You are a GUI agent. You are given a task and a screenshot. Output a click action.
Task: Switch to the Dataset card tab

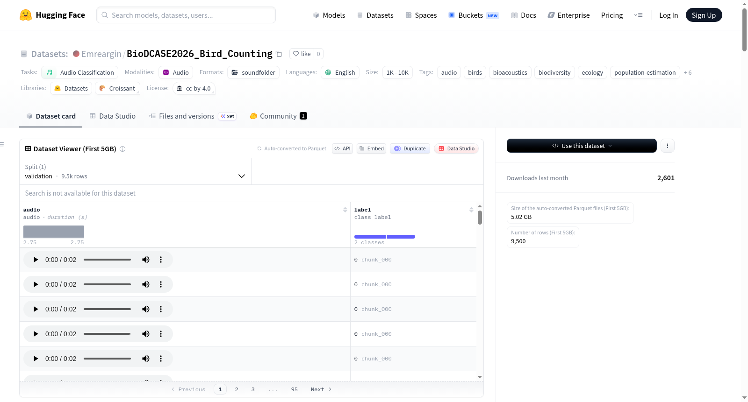click(50, 116)
